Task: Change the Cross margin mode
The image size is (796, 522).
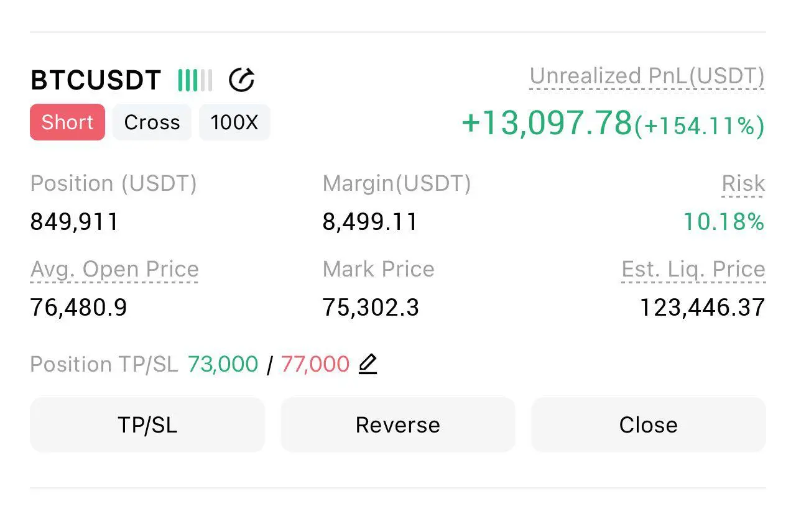Action: click(x=152, y=122)
